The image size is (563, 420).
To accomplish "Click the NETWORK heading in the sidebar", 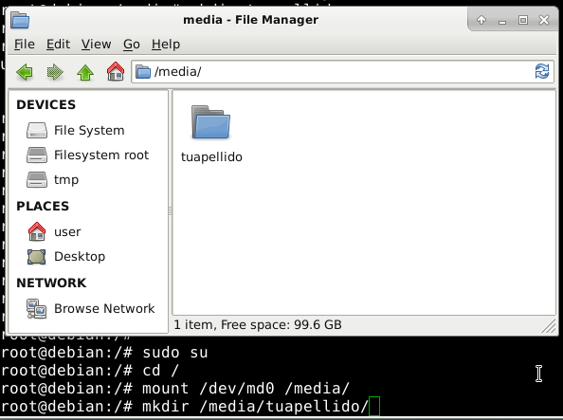I will [x=51, y=283].
